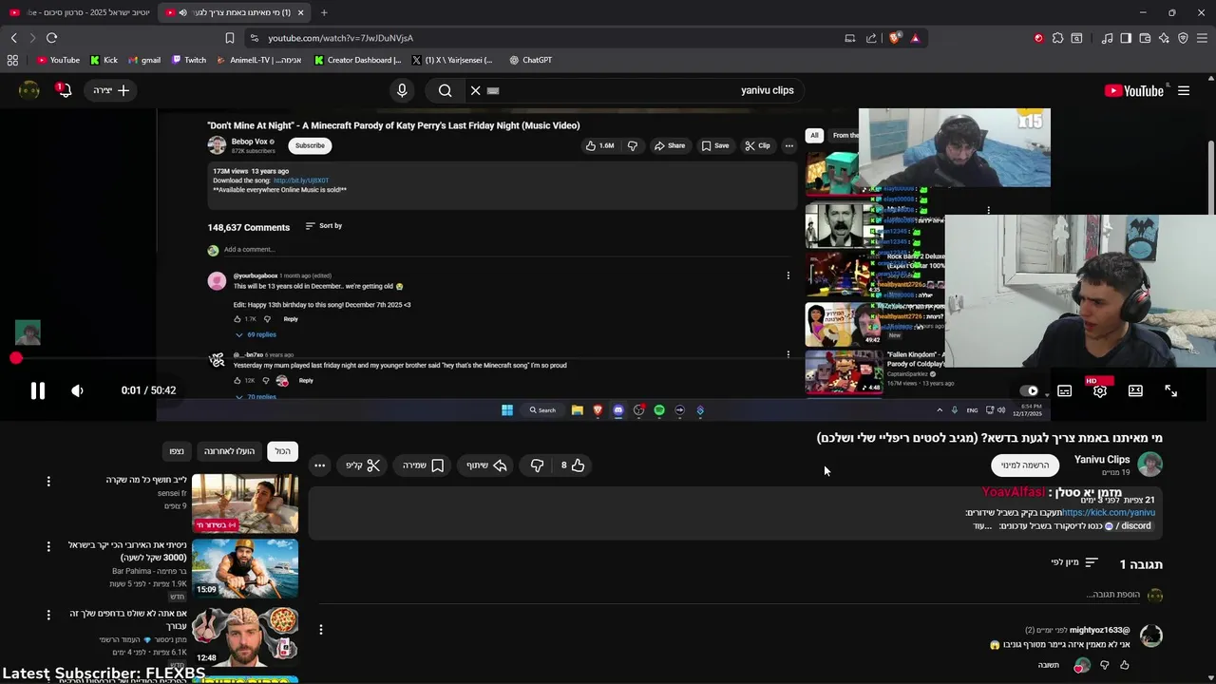1216x684 pixels.
Task: Reply to mightyoz1633 comment via תשובה
Action: 1048,665
